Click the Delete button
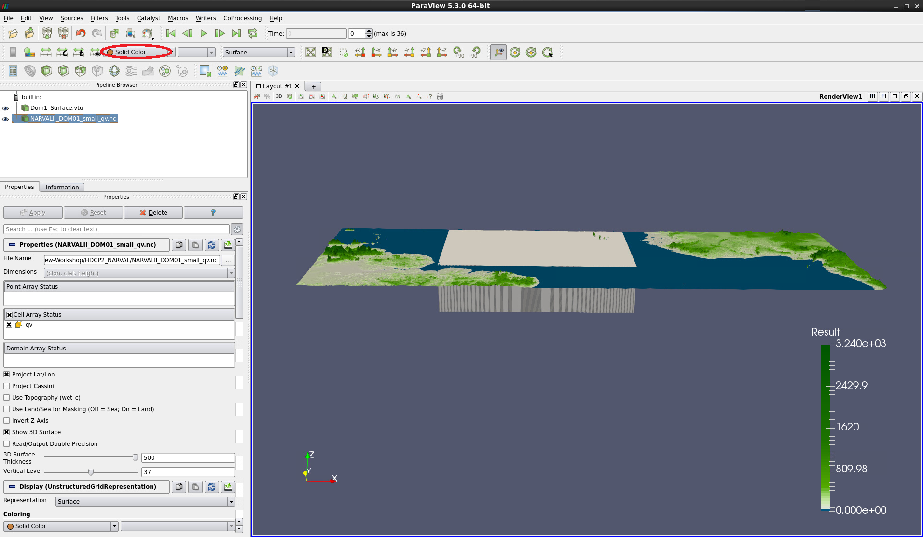 153,213
